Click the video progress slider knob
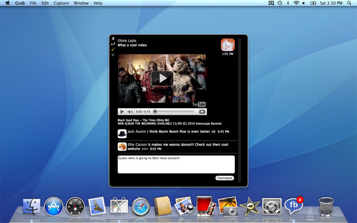 click(155, 111)
